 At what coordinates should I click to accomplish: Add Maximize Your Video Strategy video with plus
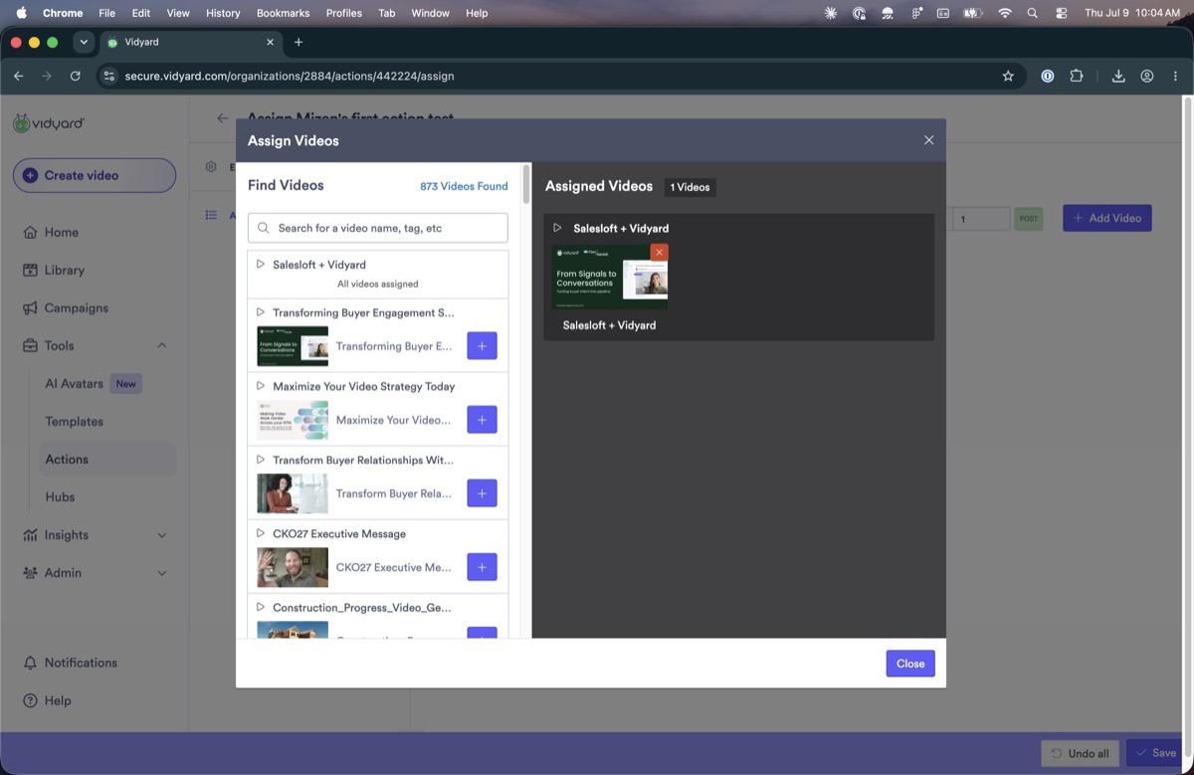pos(482,420)
